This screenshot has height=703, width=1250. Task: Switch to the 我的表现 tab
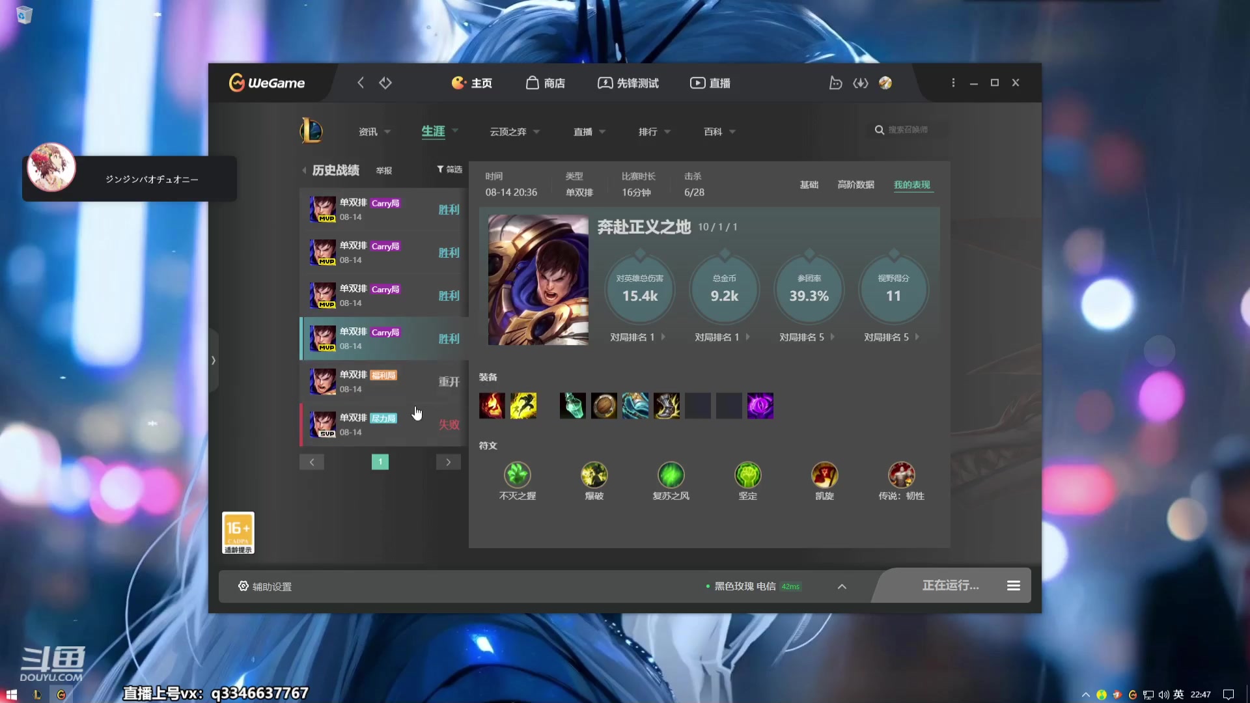[x=912, y=185]
